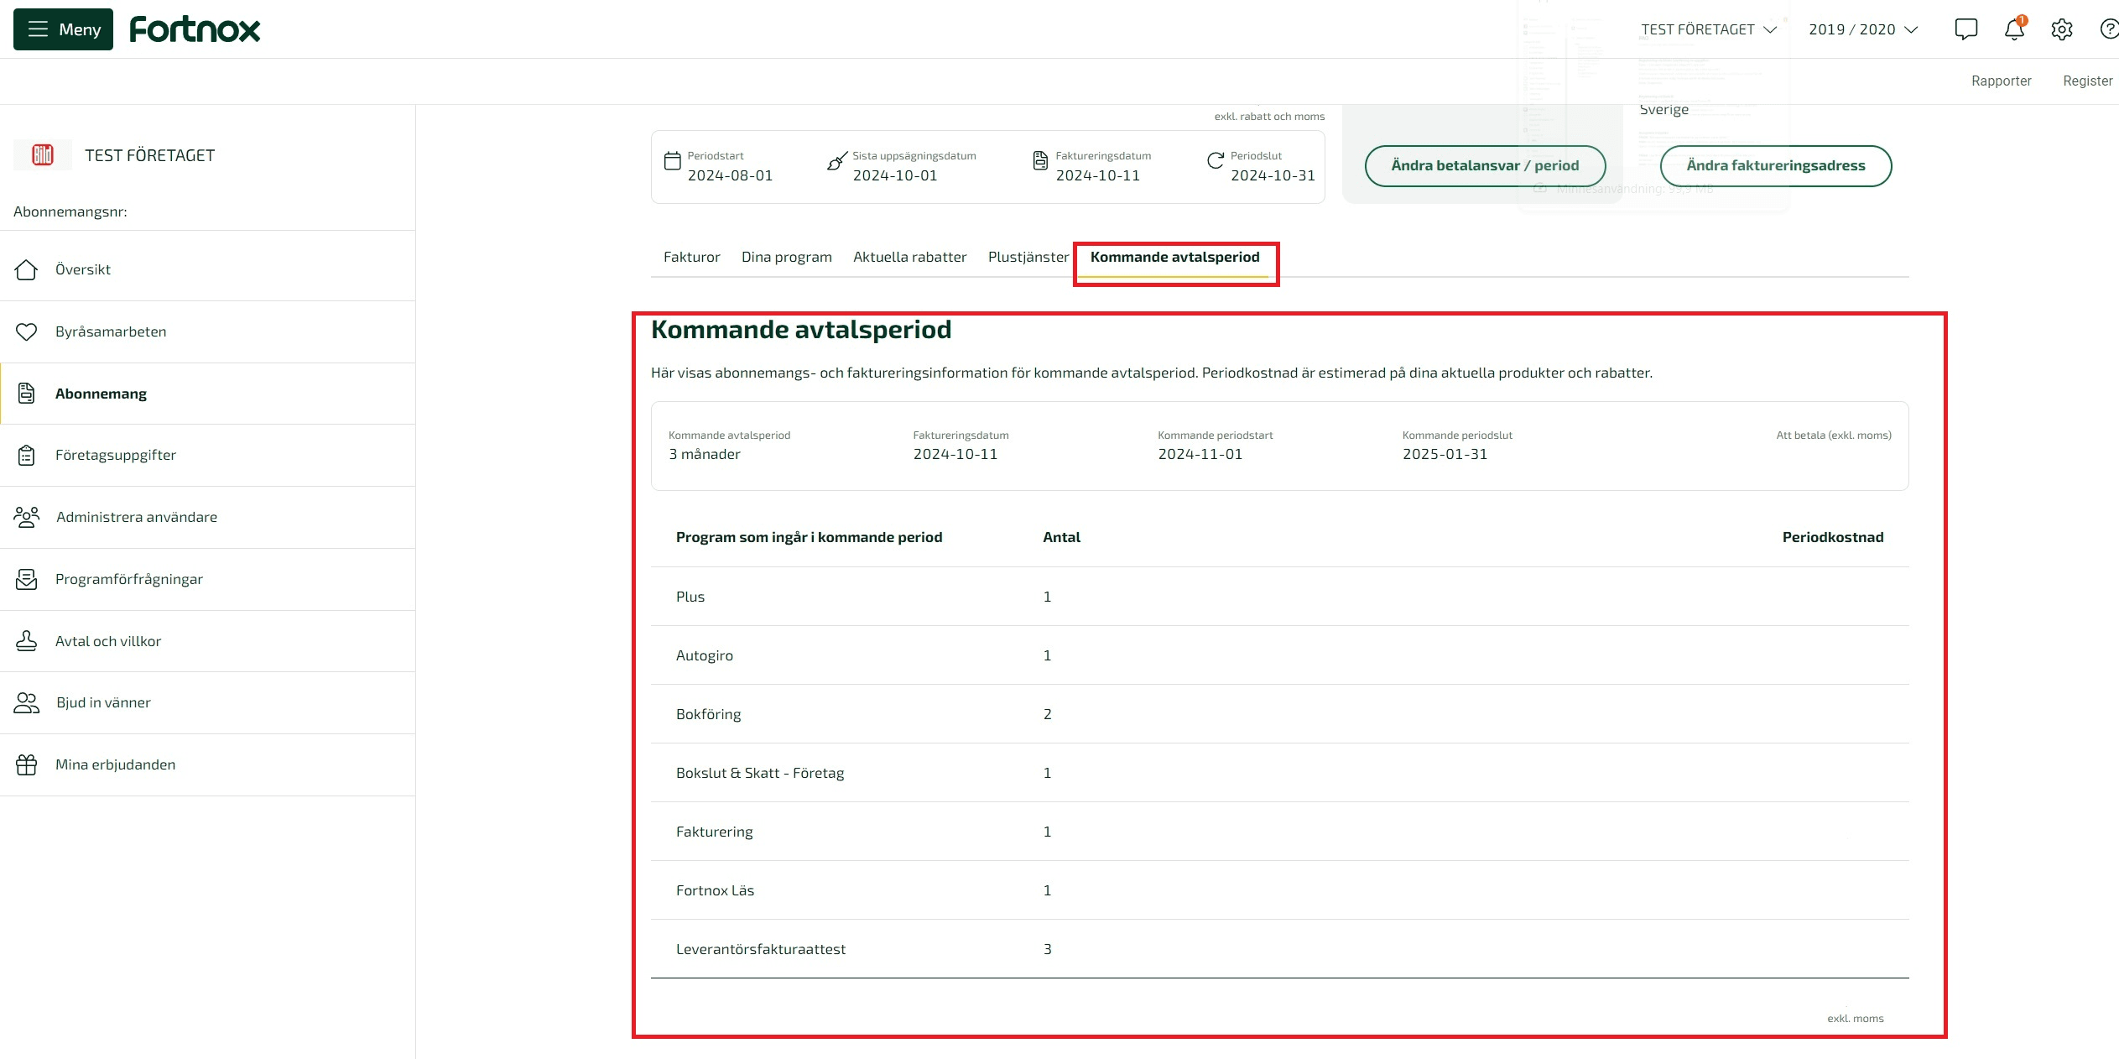Click Ändra betalansvar / period button
The width and height of the screenshot is (2119, 1059).
[x=1485, y=166]
